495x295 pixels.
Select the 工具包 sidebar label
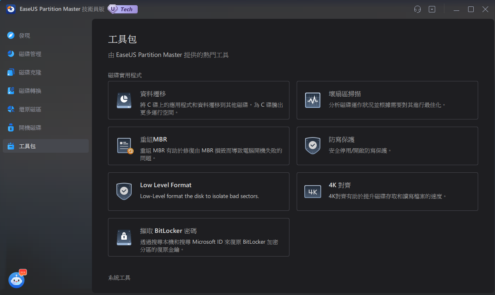pyautogui.click(x=27, y=146)
